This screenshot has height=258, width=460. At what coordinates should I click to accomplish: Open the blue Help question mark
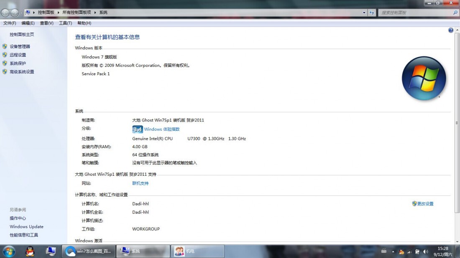click(451, 30)
